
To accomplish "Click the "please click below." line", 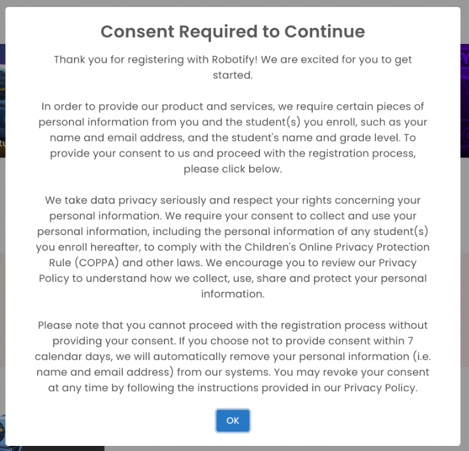I will pyautogui.click(x=233, y=169).
